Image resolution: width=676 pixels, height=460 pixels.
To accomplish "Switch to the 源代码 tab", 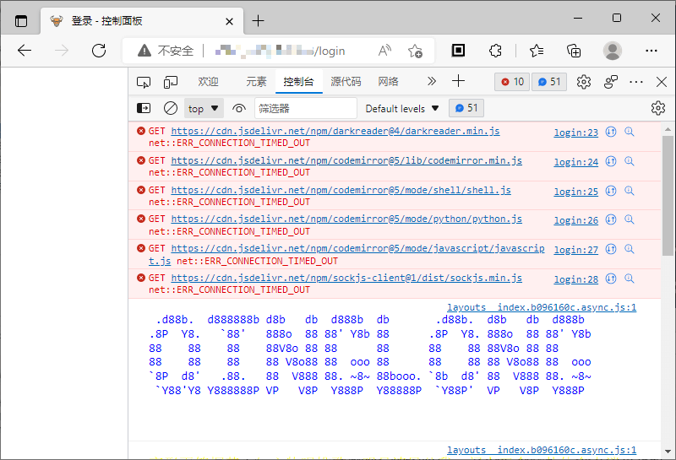I will 346,81.
